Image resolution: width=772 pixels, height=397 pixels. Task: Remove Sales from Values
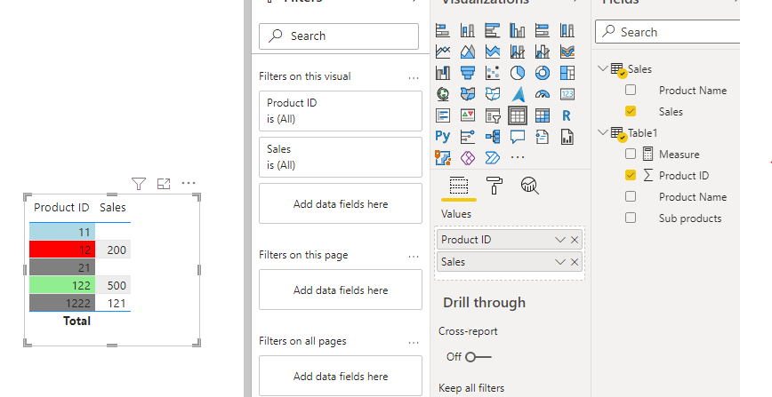click(574, 262)
